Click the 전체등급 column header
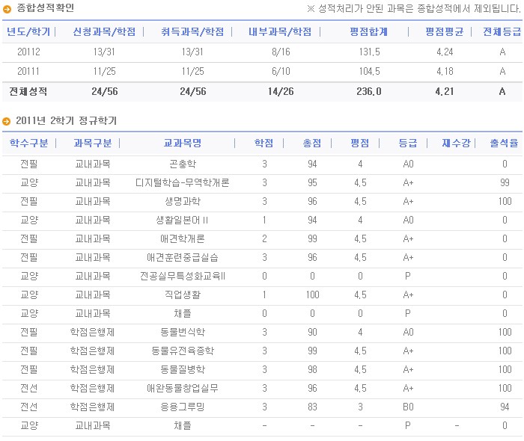524x441 pixels. (502, 32)
